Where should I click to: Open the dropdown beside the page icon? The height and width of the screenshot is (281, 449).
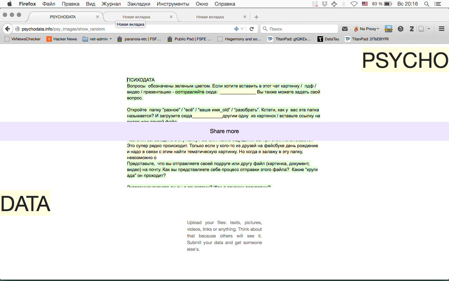pos(429,29)
